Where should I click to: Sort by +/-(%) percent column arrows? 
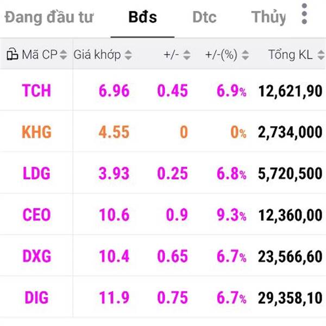(x=245, y=54)
